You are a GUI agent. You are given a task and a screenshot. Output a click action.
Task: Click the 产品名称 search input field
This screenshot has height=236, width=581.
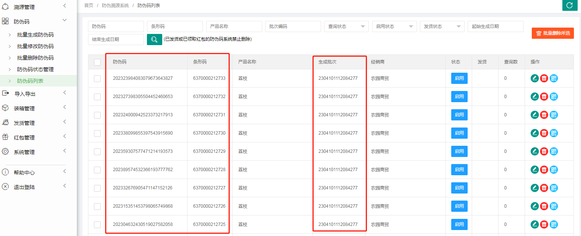(x=234, y=26)
